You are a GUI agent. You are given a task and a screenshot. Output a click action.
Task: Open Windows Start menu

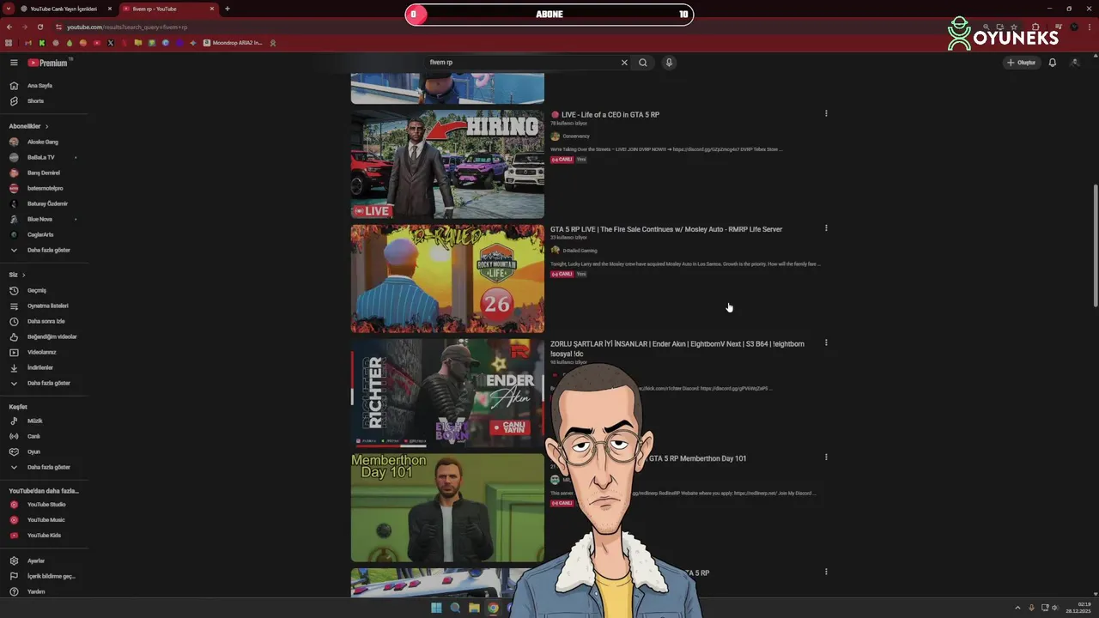[x=436, y=608]
